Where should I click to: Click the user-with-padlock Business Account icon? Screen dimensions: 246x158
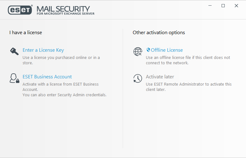pos(14,78)
